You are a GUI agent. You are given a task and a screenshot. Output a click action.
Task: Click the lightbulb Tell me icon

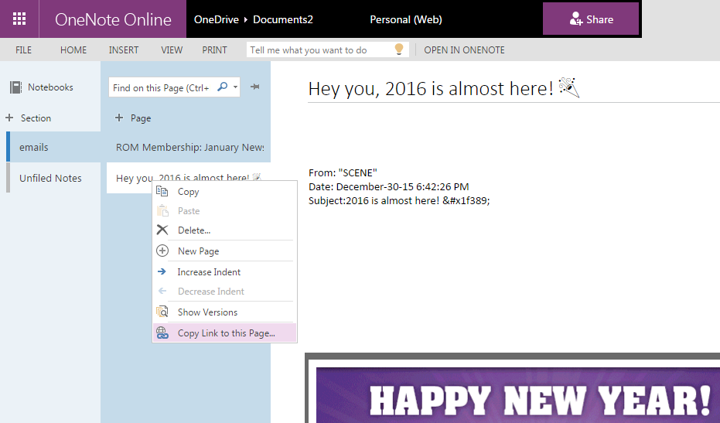(x=399, y=49)
